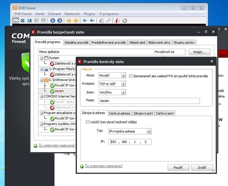Toggle fullscreen in DVB Viewer toolbar
Screen dimensions: 228x186
23,21
